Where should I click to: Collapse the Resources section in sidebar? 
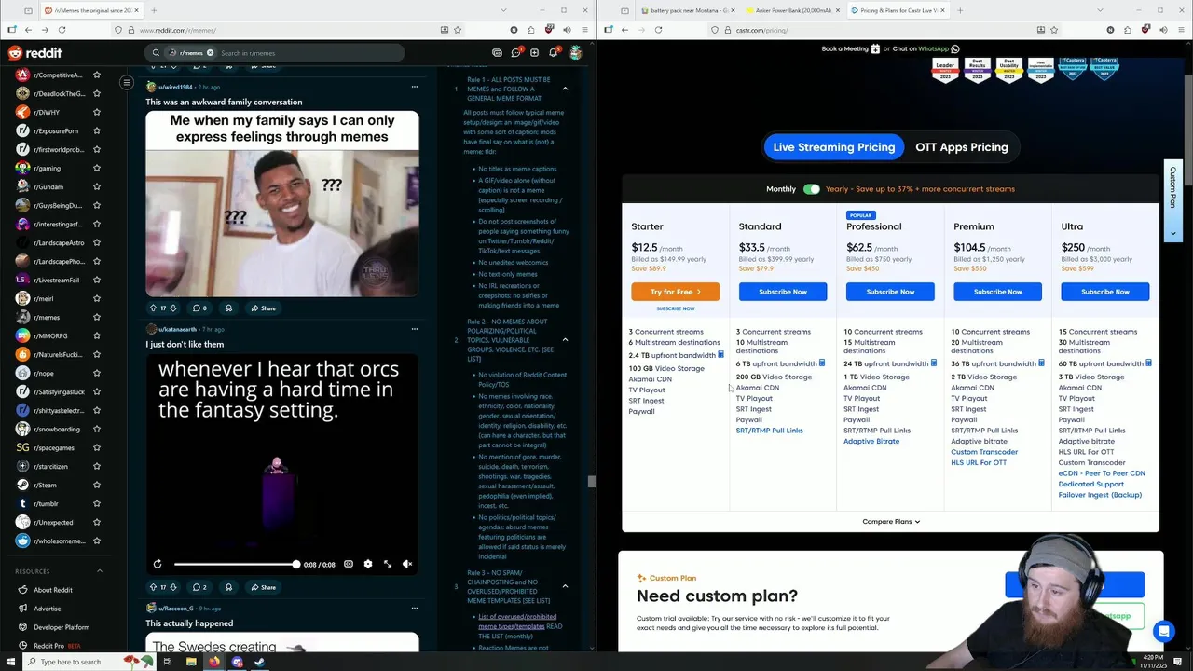coord(100,571)
